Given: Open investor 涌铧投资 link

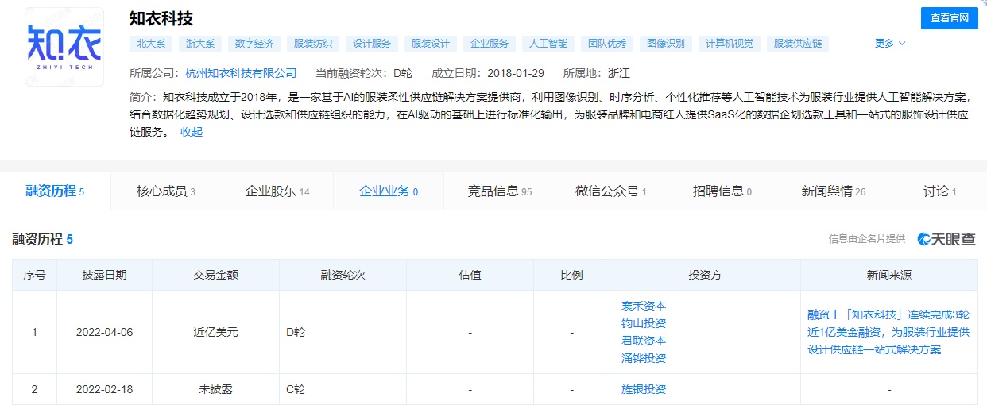Looking at the screenshot, I should click(x=644, y=358).
